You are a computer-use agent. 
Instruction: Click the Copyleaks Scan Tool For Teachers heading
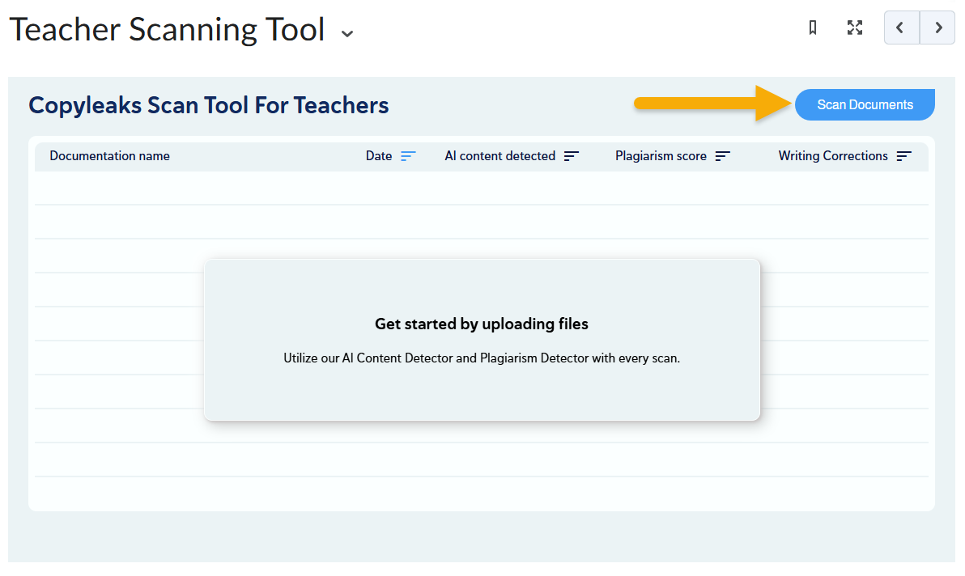click(209, 105)
